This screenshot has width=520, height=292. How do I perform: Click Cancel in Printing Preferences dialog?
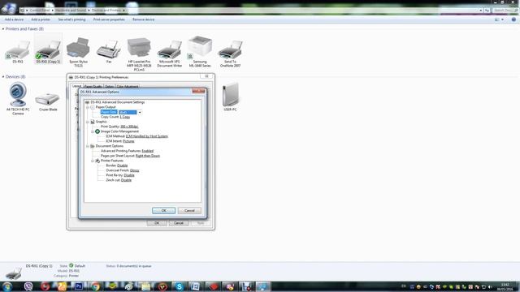point(179,223)
